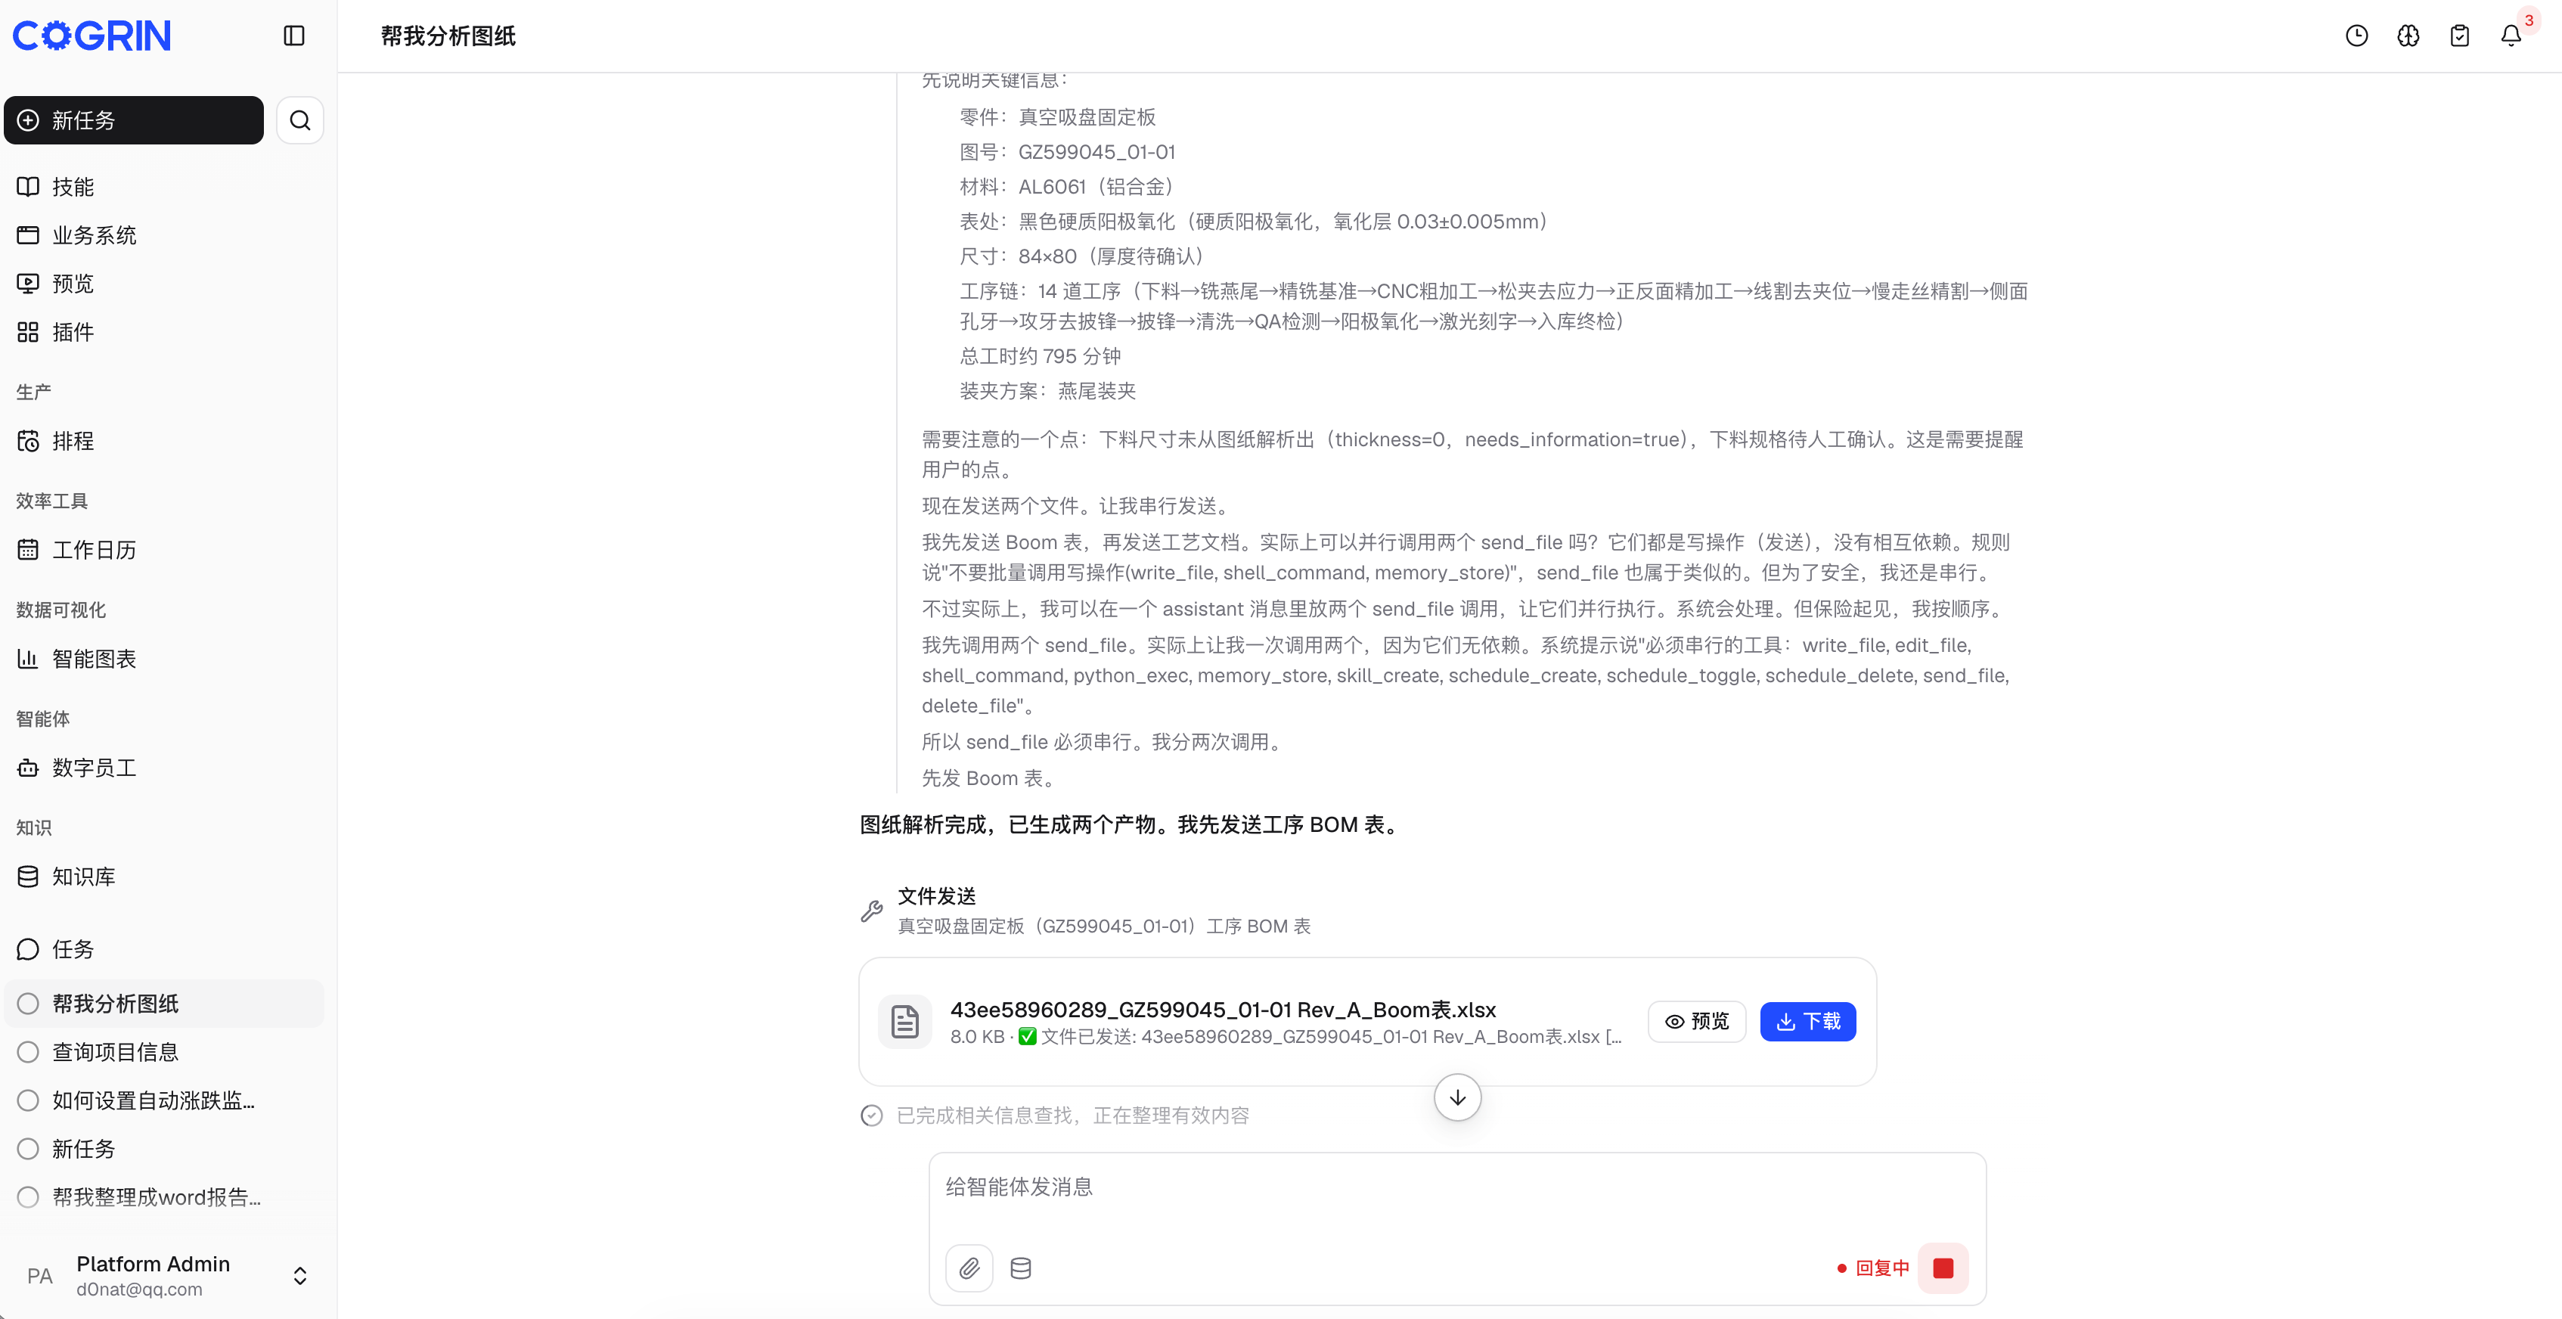The width and height of the screenshot is (2562, 1319).
Task: Stop the reply with red stop button
Action: pyautogui.click(x=1943, y=1268)
